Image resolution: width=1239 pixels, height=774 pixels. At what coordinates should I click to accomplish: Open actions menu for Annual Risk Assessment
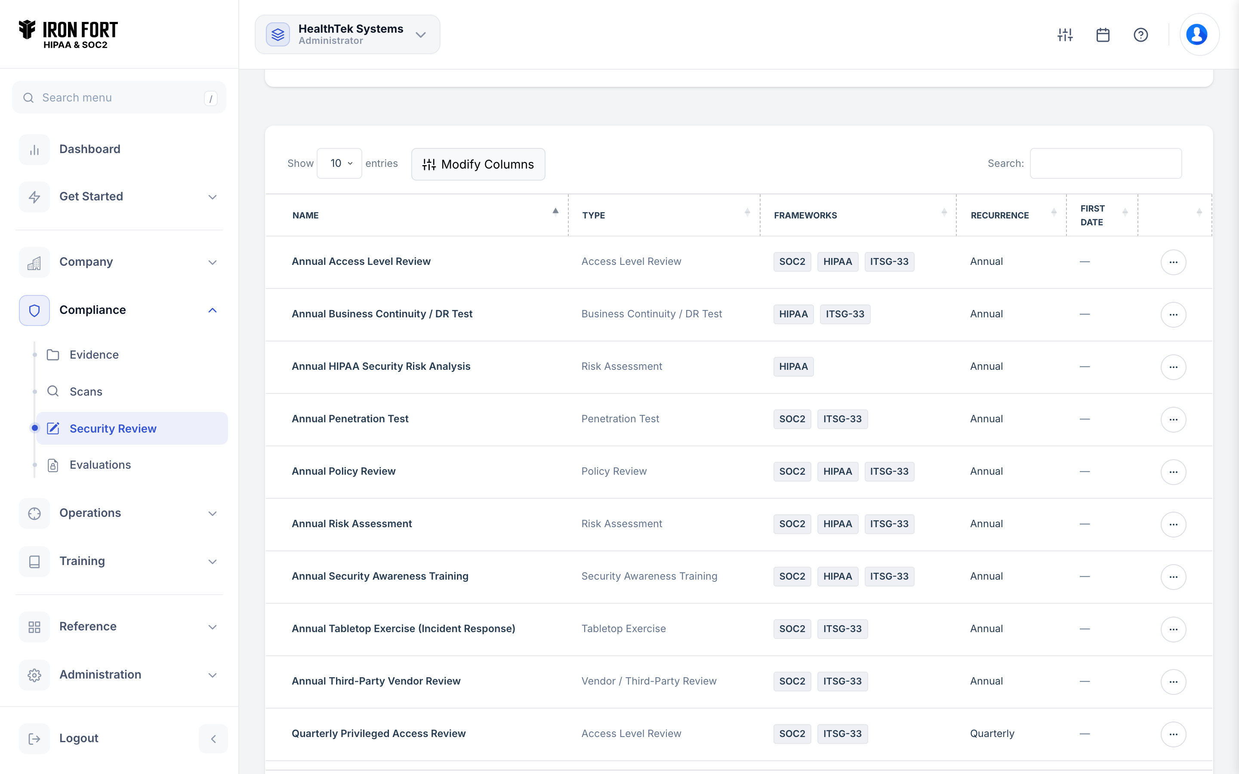[1174, 524]
